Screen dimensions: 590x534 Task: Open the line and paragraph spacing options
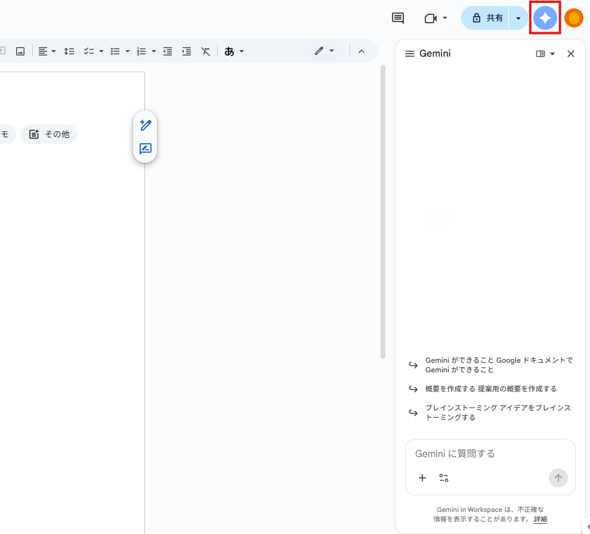69,51
